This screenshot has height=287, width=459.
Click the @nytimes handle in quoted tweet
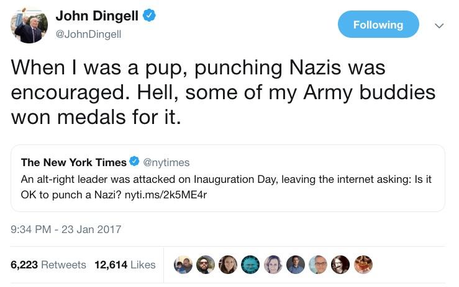tap(166, 162)
